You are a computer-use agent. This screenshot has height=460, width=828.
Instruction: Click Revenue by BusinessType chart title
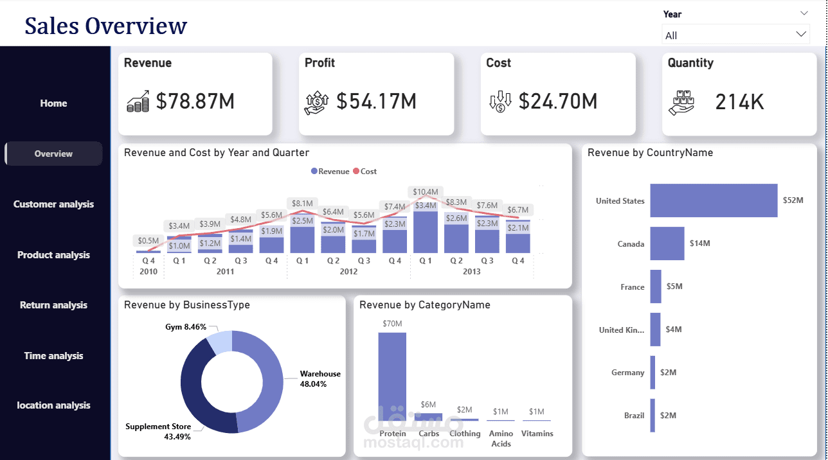(187, 305)
